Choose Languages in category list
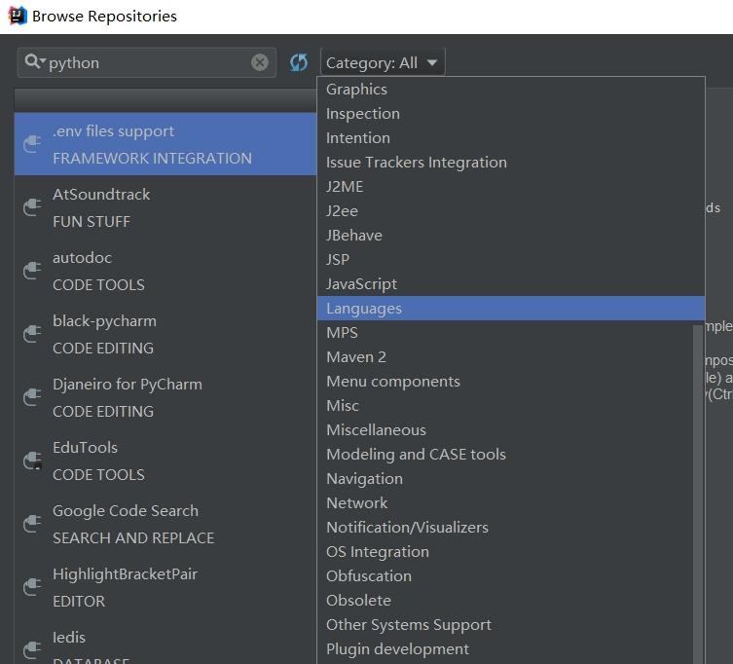The width and height of the screenshot is (733, 664). [510, 309]
